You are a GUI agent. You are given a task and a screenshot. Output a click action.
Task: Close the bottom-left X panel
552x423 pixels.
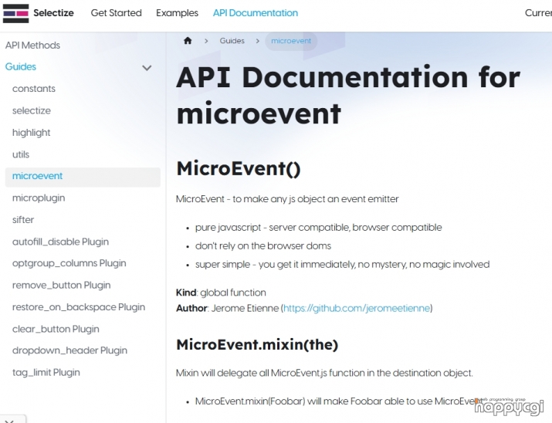tap(9, 421)
